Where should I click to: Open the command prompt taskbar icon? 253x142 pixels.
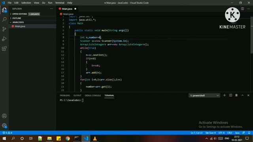[77, 138]
